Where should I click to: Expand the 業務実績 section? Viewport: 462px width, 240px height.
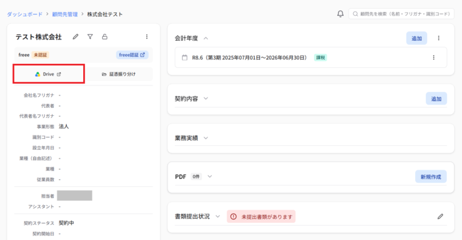point(206,138)
